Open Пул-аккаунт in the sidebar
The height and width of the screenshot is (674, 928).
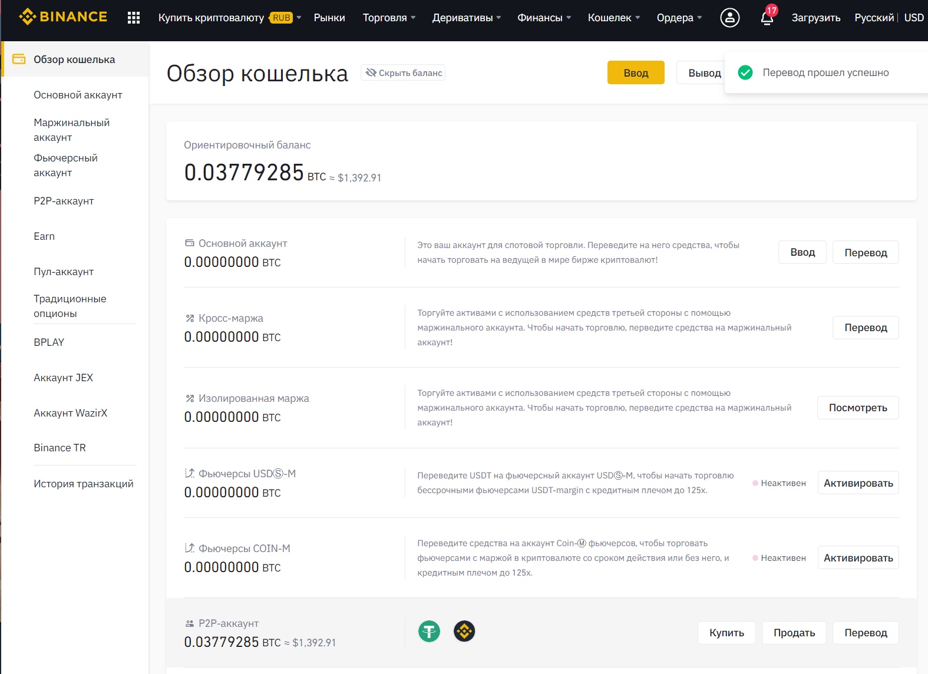point(64,272)
